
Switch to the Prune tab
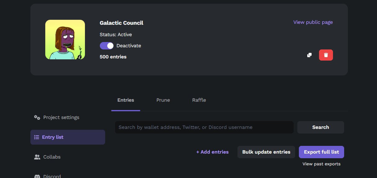coord(163,100)
